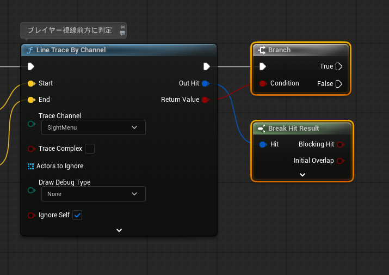Click the comment bubble pin icon
Image resolution: width=389 pixels, height=275 pixels.
(122, 27)
